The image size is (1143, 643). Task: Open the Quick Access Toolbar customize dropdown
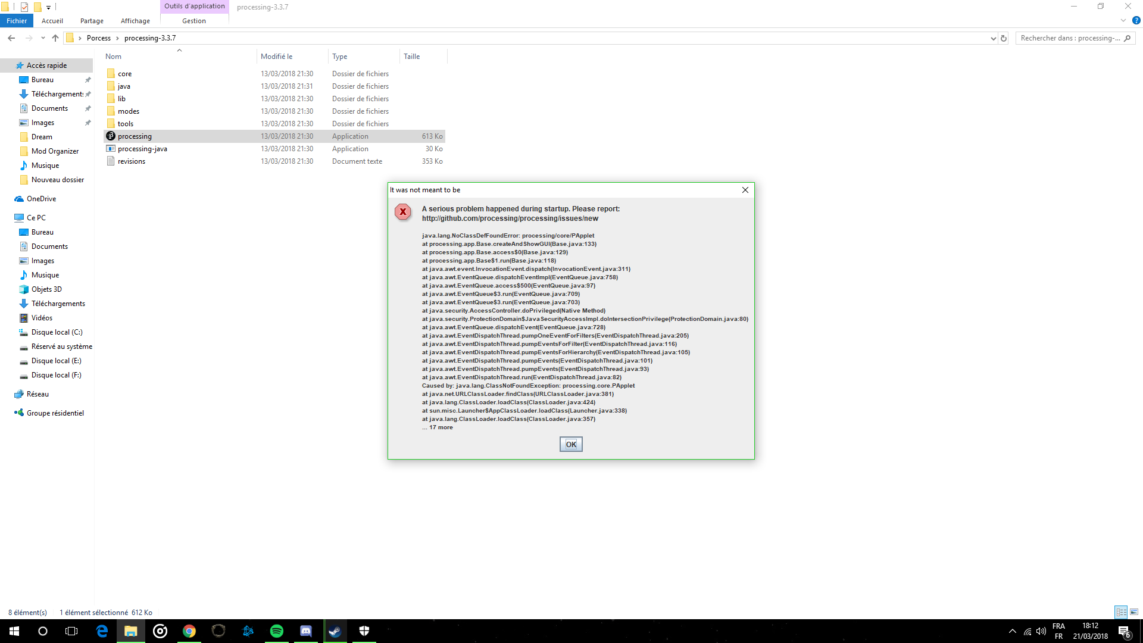point(48,7)
